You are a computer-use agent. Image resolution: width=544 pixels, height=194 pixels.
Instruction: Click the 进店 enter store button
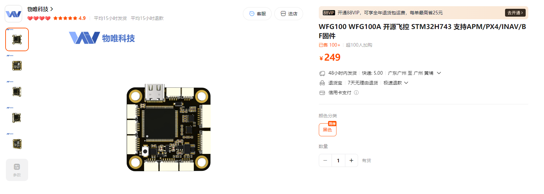[289, 14]
